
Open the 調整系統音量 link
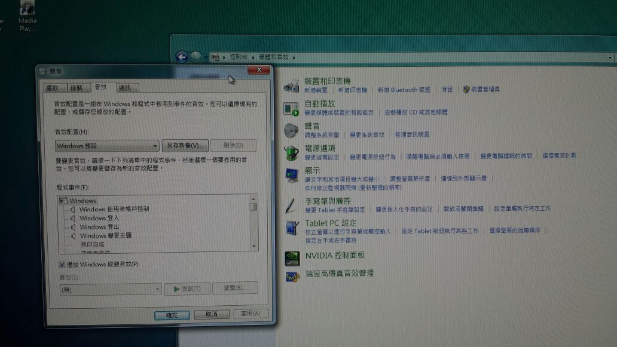[x=322, y=135]
